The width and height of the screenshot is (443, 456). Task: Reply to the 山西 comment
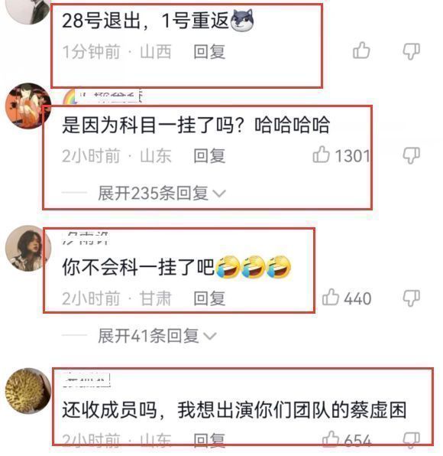[209, 52]
